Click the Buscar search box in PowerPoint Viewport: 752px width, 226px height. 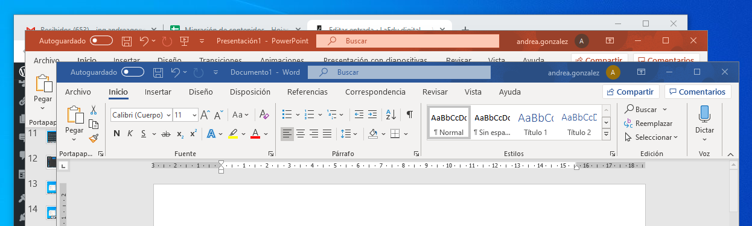coord(407,41)
